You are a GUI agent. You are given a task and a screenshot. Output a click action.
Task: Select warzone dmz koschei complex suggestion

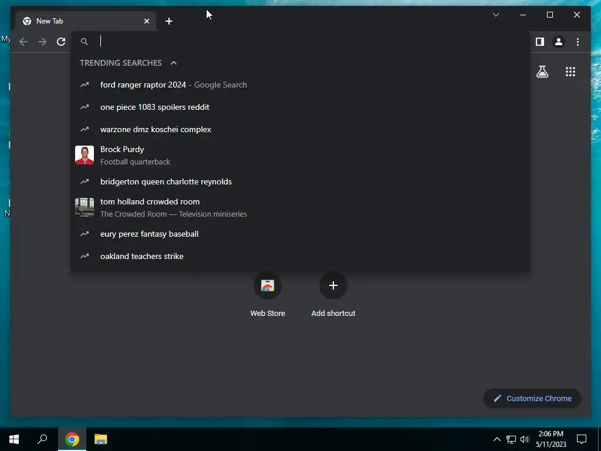301,129
